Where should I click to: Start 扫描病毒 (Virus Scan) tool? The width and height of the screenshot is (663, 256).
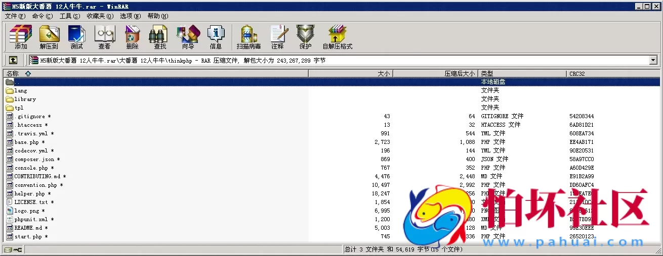pos(248,37)
